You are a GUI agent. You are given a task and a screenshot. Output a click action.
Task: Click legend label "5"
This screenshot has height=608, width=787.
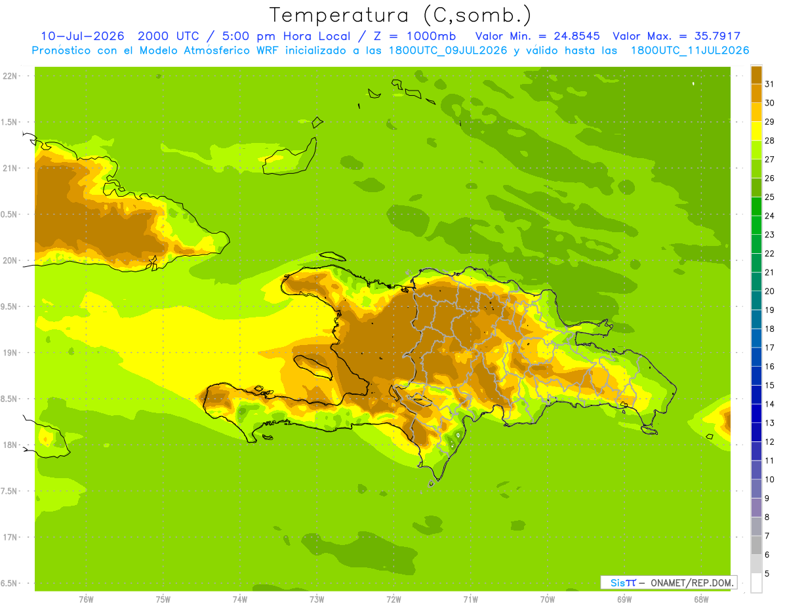pyautogui.click(x=767, y=573)
